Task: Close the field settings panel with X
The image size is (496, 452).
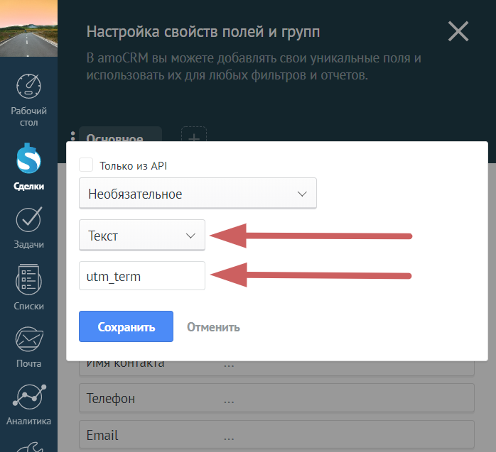Action: (x=458, y=32)
